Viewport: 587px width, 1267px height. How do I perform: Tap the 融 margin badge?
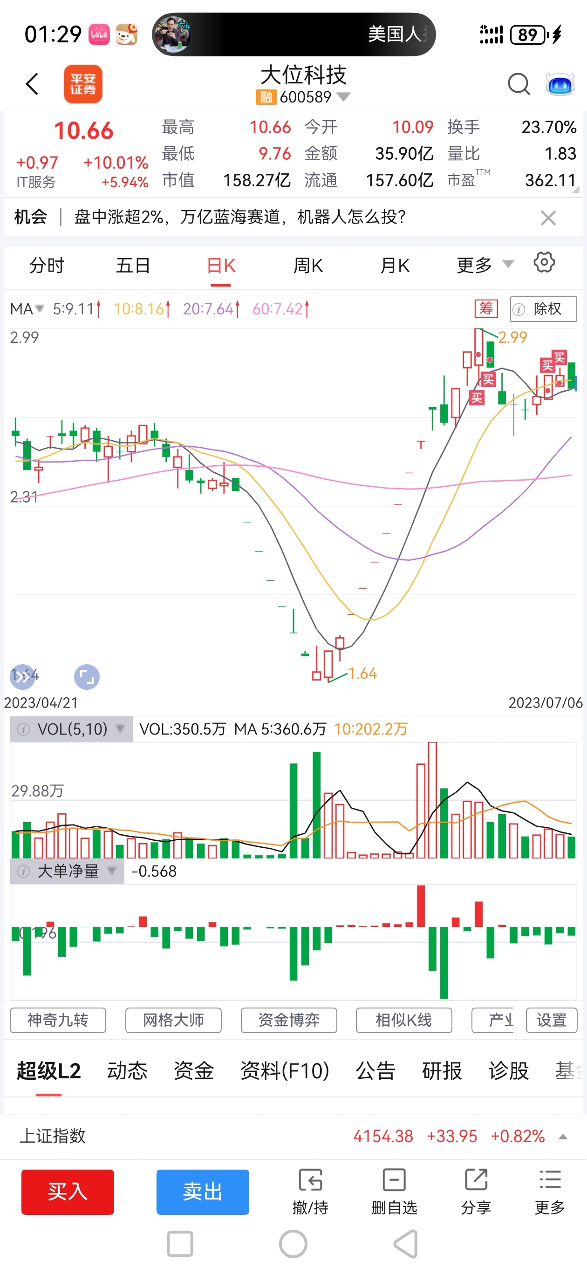point(266,97)
